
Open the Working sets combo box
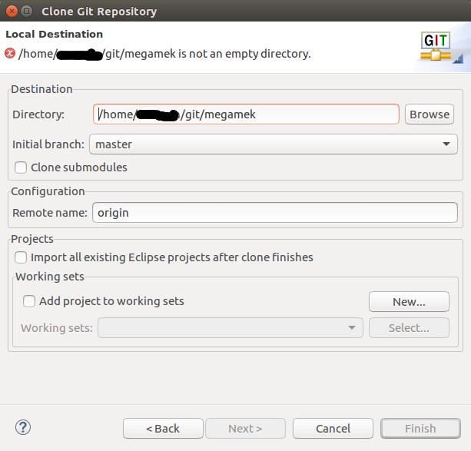(x=231, y=328)
